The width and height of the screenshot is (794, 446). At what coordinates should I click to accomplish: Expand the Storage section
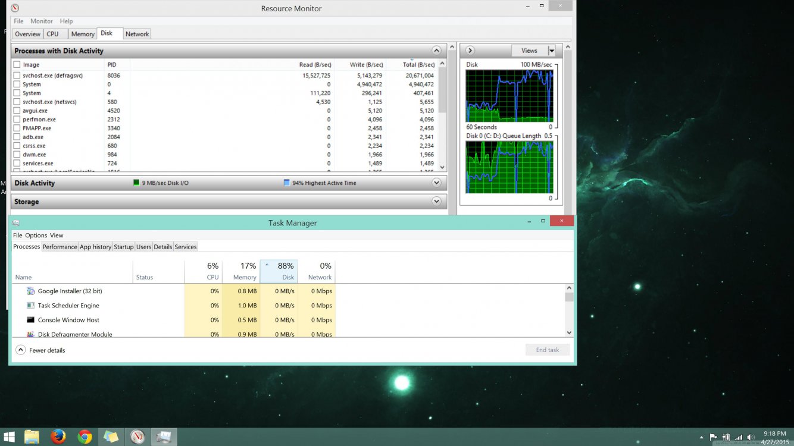tap(436, 202)
